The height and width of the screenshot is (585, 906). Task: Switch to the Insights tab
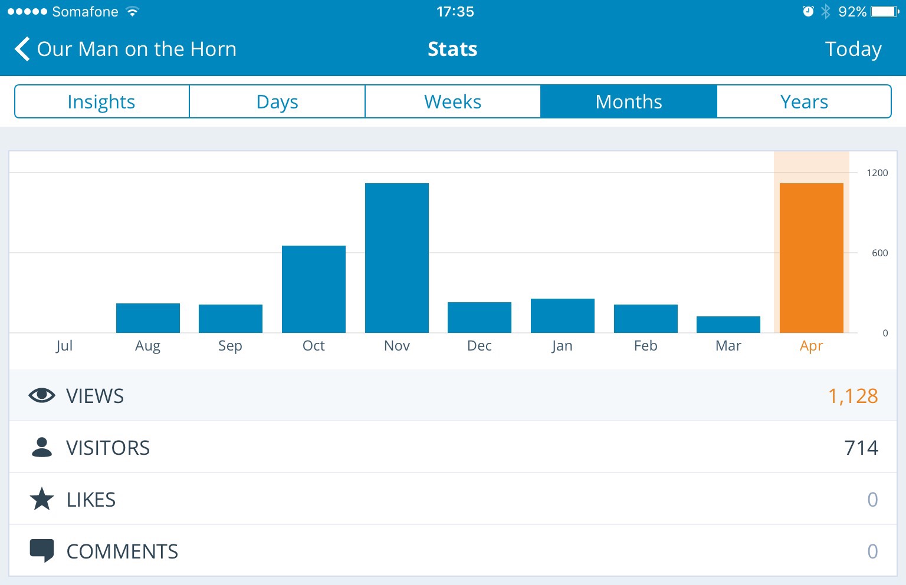pos(101,102)
